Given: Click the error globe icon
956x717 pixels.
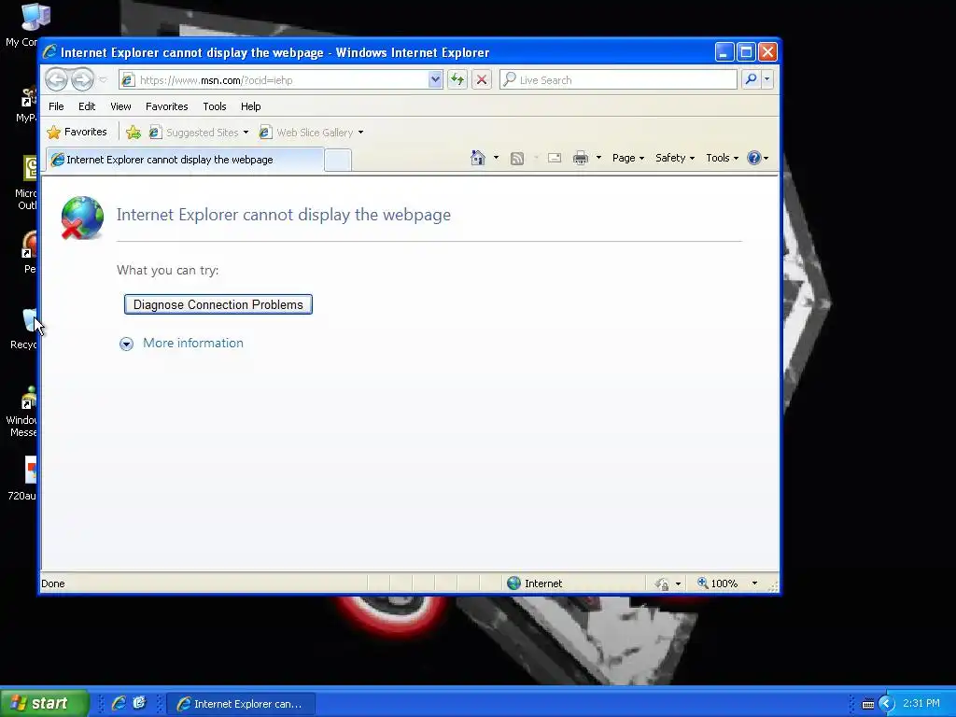Looking at the screenshot, I should coord(82,218).
